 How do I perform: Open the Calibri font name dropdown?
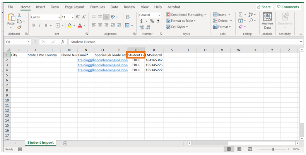point(59,17)
